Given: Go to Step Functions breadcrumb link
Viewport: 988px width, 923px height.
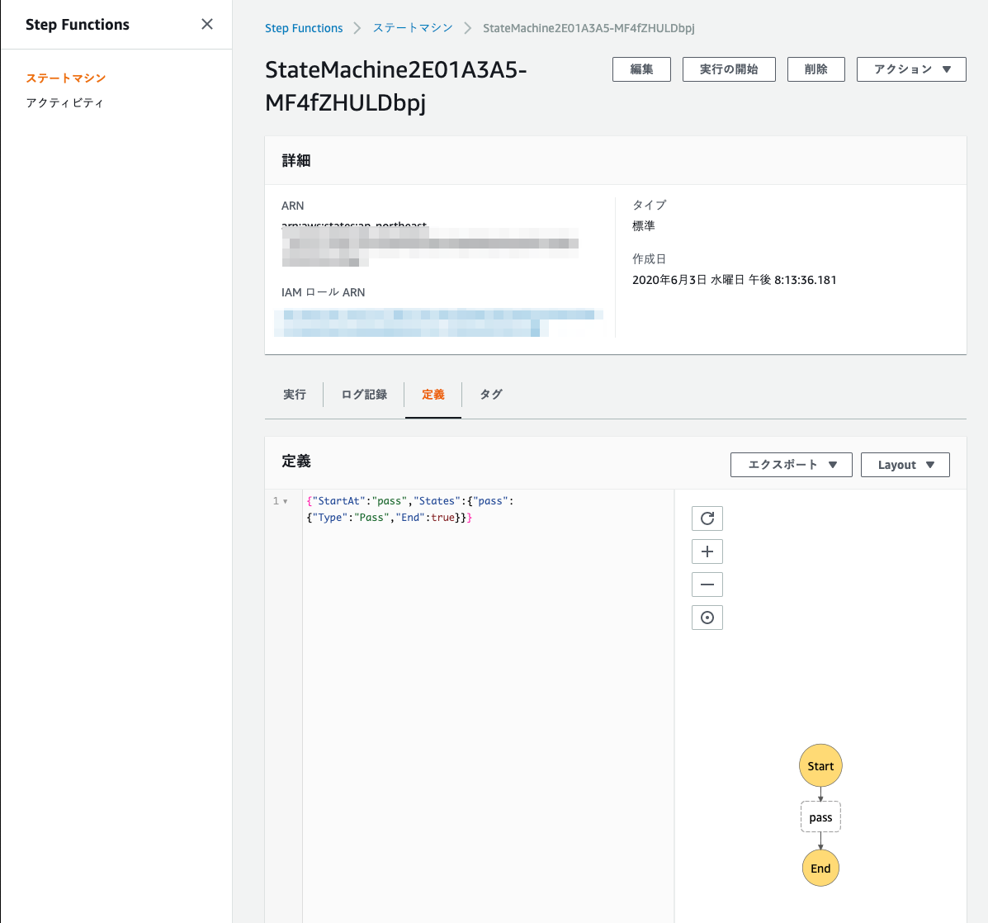Looking at the screenshot, I should click(304, 28).
